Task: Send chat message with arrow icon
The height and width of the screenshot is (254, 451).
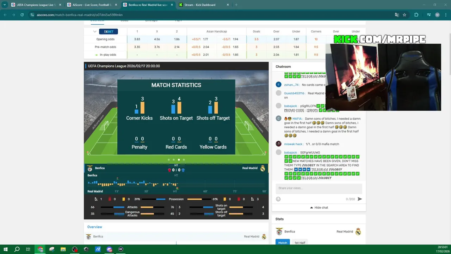Action: 360,199
